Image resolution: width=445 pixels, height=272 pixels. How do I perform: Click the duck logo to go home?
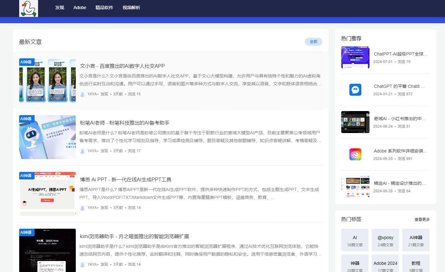28,8
